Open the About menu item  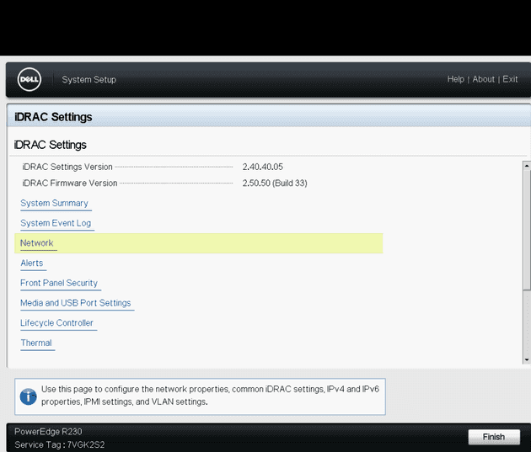pos(483,79)
